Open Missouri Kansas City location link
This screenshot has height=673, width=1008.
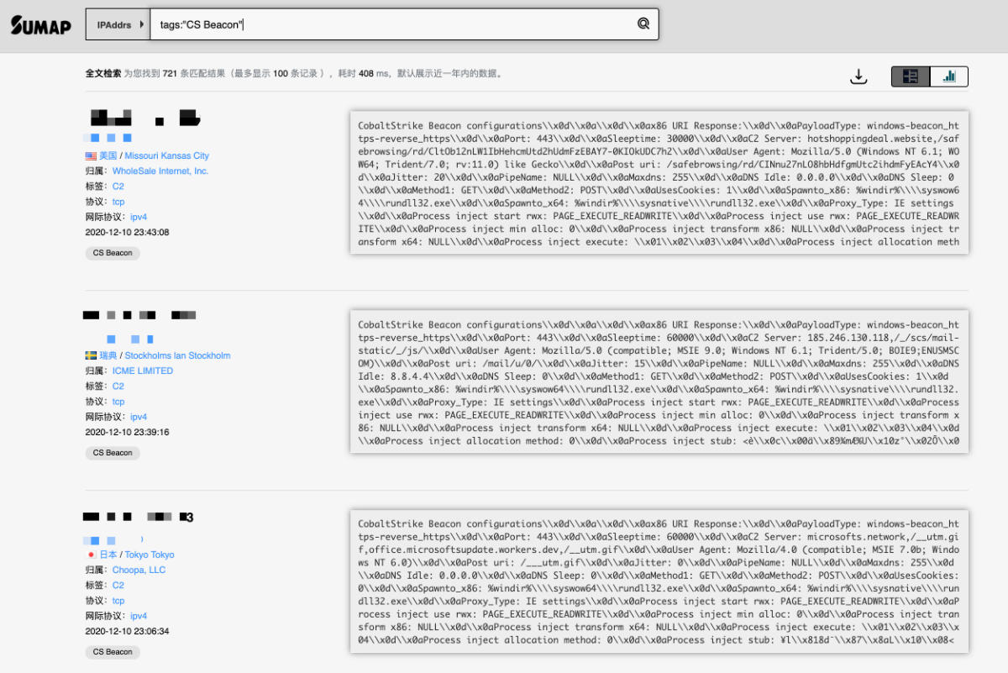point(167,156)
